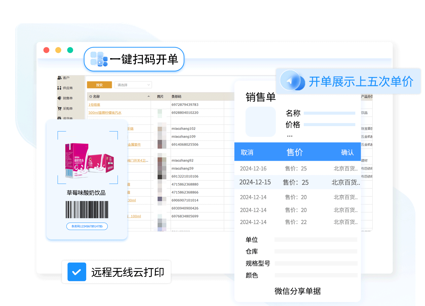This screenshot has width=425, height=306.
Task: Click the gear icon beside 名称 header
Action: click(x=90, y=97)
